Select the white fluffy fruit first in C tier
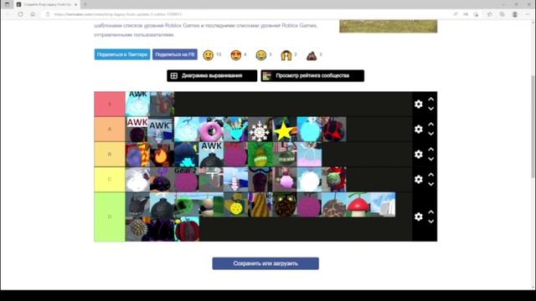This screenshot has height=301, width=536. pos(137,179)
